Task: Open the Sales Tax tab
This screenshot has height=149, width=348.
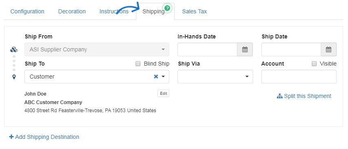Action: click(x=195, y=11)
